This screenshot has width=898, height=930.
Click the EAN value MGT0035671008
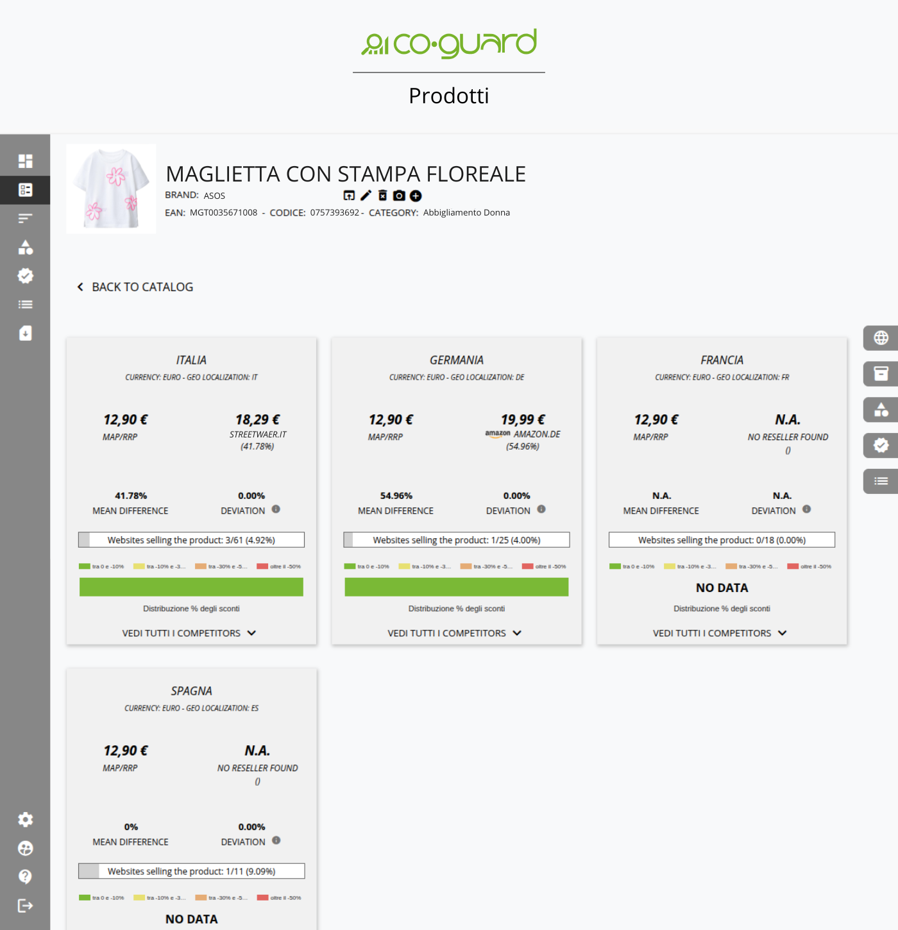tap(223, 212)
